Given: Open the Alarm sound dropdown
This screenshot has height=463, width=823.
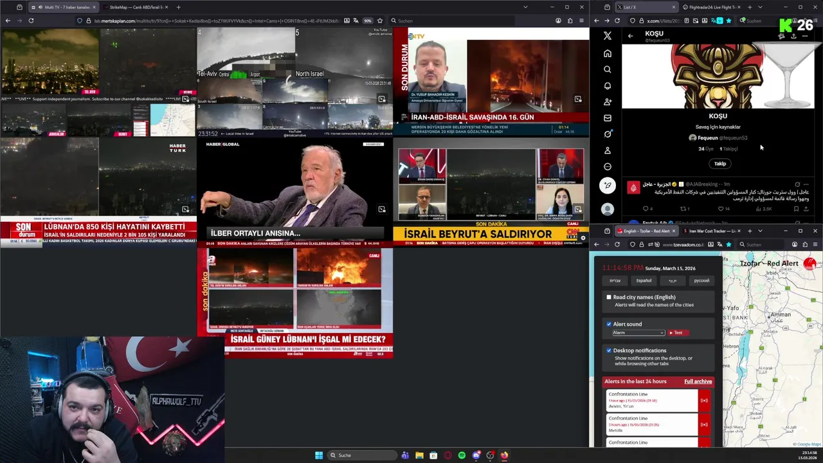Looking at the screenshot, I should pos(638,332).
